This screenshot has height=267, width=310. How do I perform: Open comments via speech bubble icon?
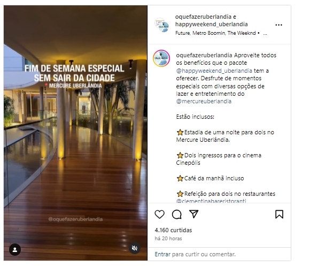point(176,215)
